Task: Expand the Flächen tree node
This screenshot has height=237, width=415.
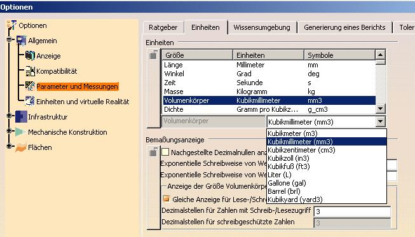Action: [x=10, y=146]
